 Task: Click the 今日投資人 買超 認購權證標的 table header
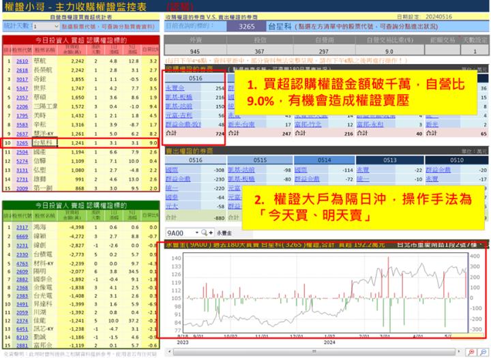[x=80, y=40]
